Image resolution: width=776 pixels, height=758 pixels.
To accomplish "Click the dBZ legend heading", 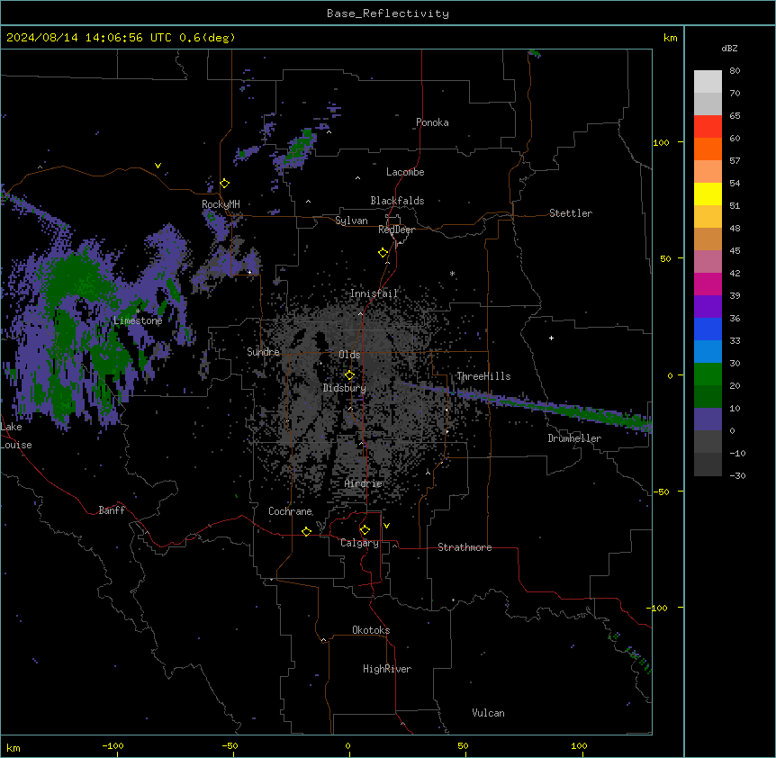I will pyautogui.click(x=729, y=48).
